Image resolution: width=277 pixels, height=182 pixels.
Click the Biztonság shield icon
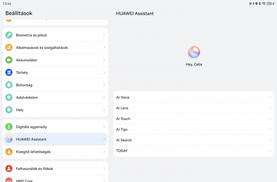pos(9,85)
